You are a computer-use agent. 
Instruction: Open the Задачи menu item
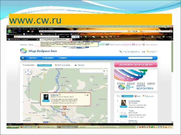pyautogui.click(x=63, y=58)
